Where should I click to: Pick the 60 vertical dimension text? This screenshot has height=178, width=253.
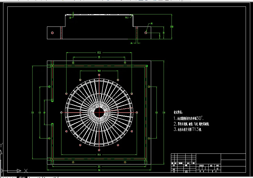(x=44, y=113)
